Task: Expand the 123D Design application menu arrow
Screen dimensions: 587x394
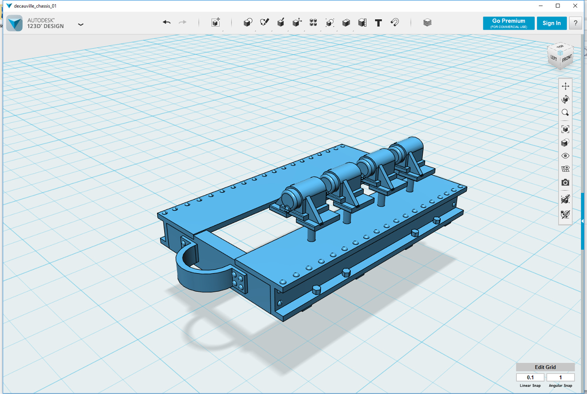Action: 81,24
